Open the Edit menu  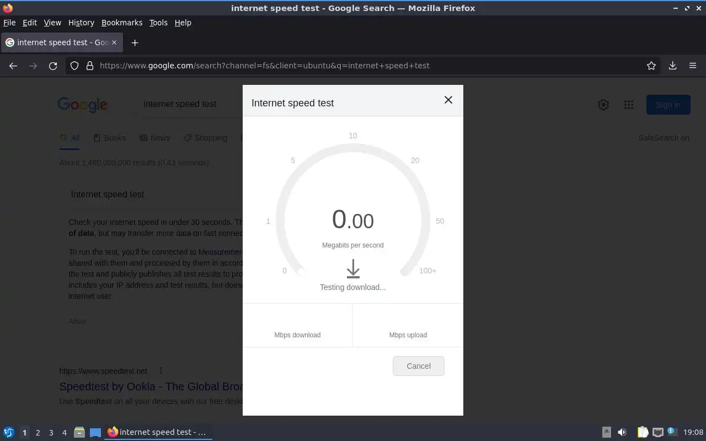pos(30,23)
